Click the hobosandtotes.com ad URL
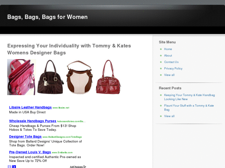The width and height of the screenshot is (225, 168). click(71, 121)
